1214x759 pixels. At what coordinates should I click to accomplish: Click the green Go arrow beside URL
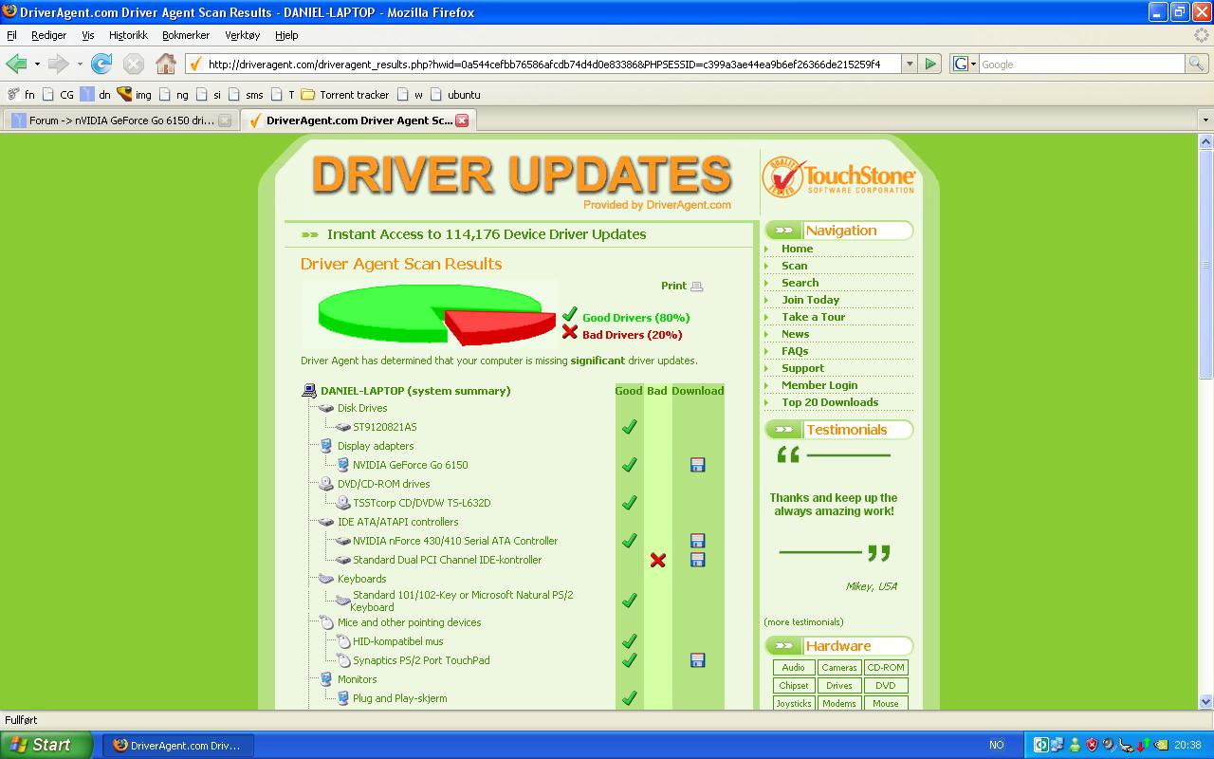point(930,64)
